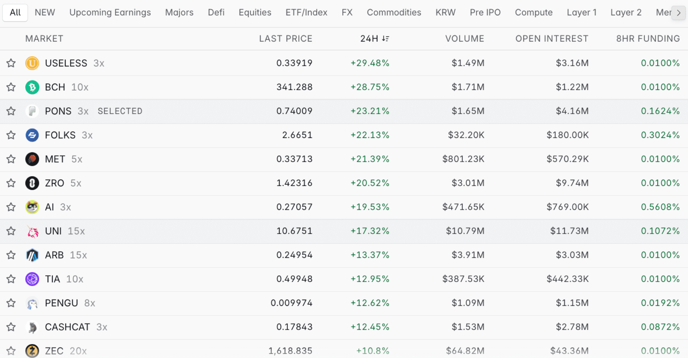Viewport: 688px width, 358px height.
Task: Open the ETF/Index tab
Action: click(x=306, y=13)
